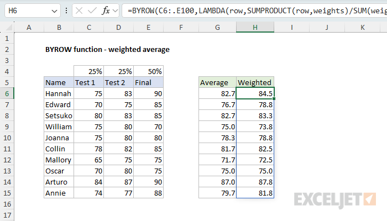This screenshot has height=221, width=387.
Task: Click the formula bar options dots
Action: (66, 10)
